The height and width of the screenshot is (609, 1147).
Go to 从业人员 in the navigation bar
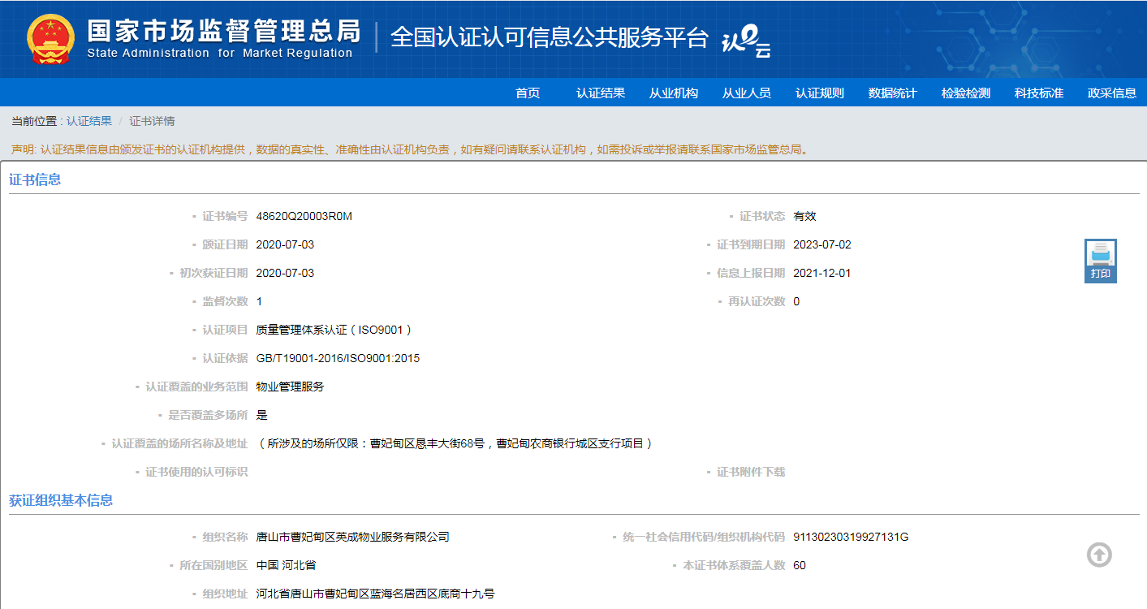(x=747, y=93)
